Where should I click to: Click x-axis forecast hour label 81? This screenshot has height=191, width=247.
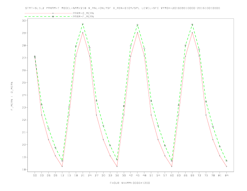pyautogui.click(x=220, y=175)
